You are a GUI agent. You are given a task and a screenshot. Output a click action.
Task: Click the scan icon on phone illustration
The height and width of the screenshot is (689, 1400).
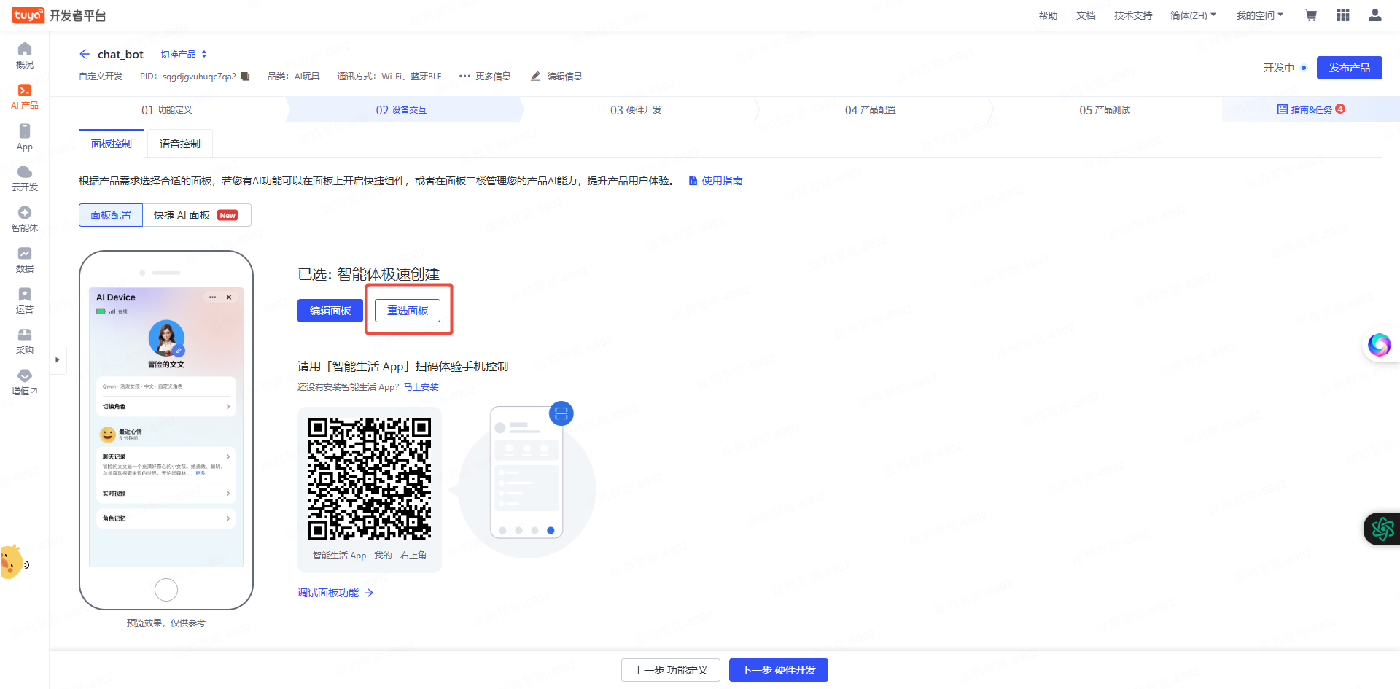coord(561,413)
